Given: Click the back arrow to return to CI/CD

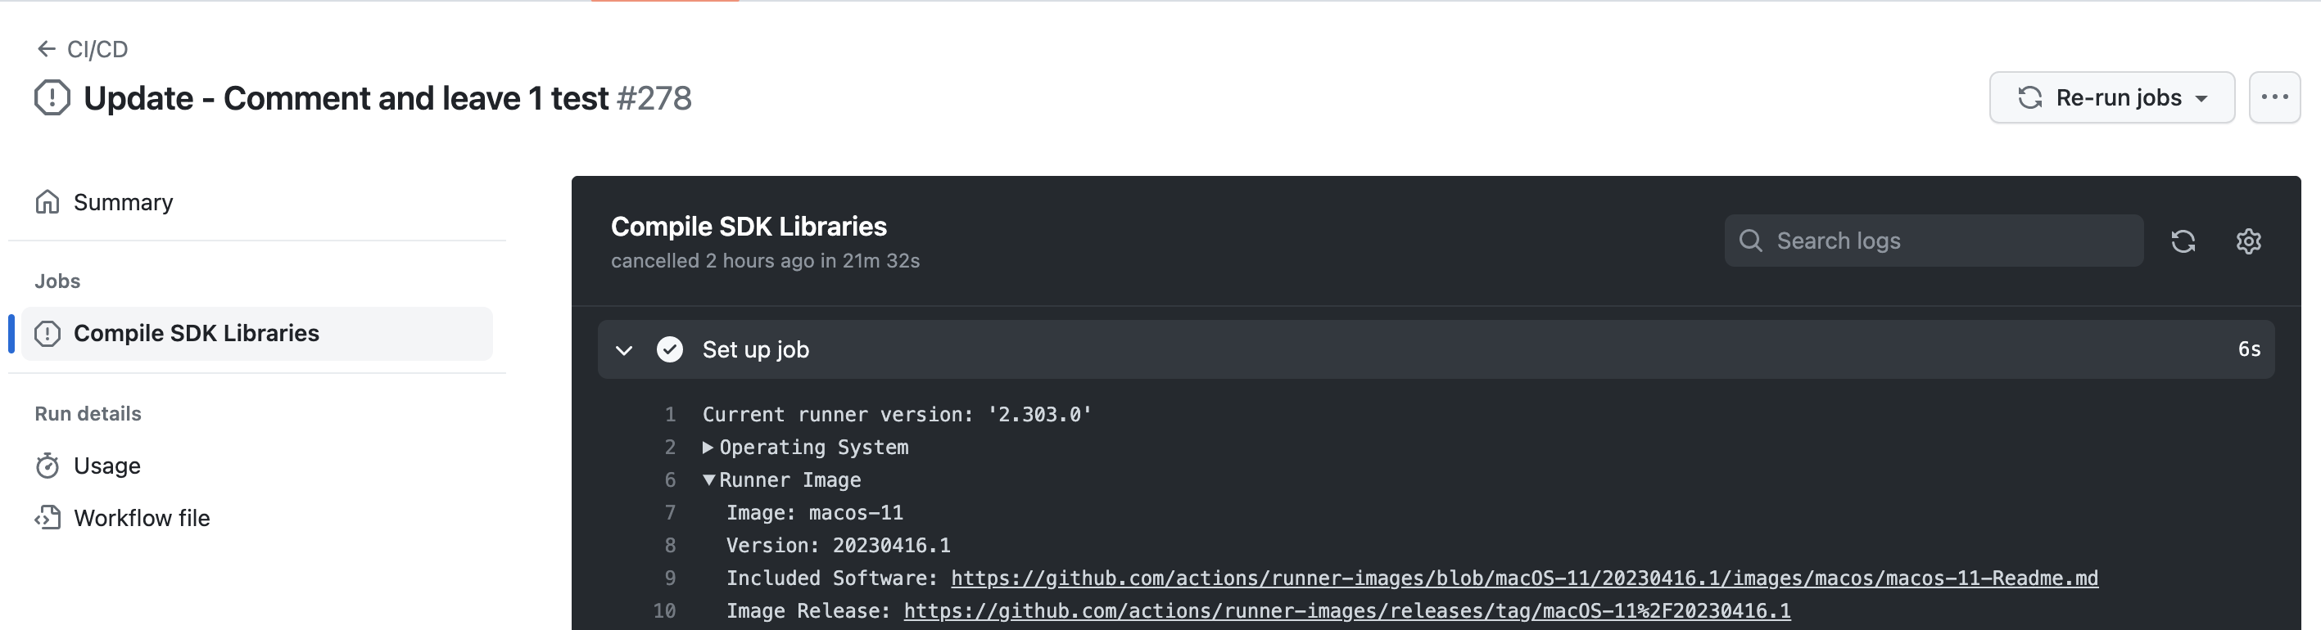Looking at the screenshot, I should point(48,48).
